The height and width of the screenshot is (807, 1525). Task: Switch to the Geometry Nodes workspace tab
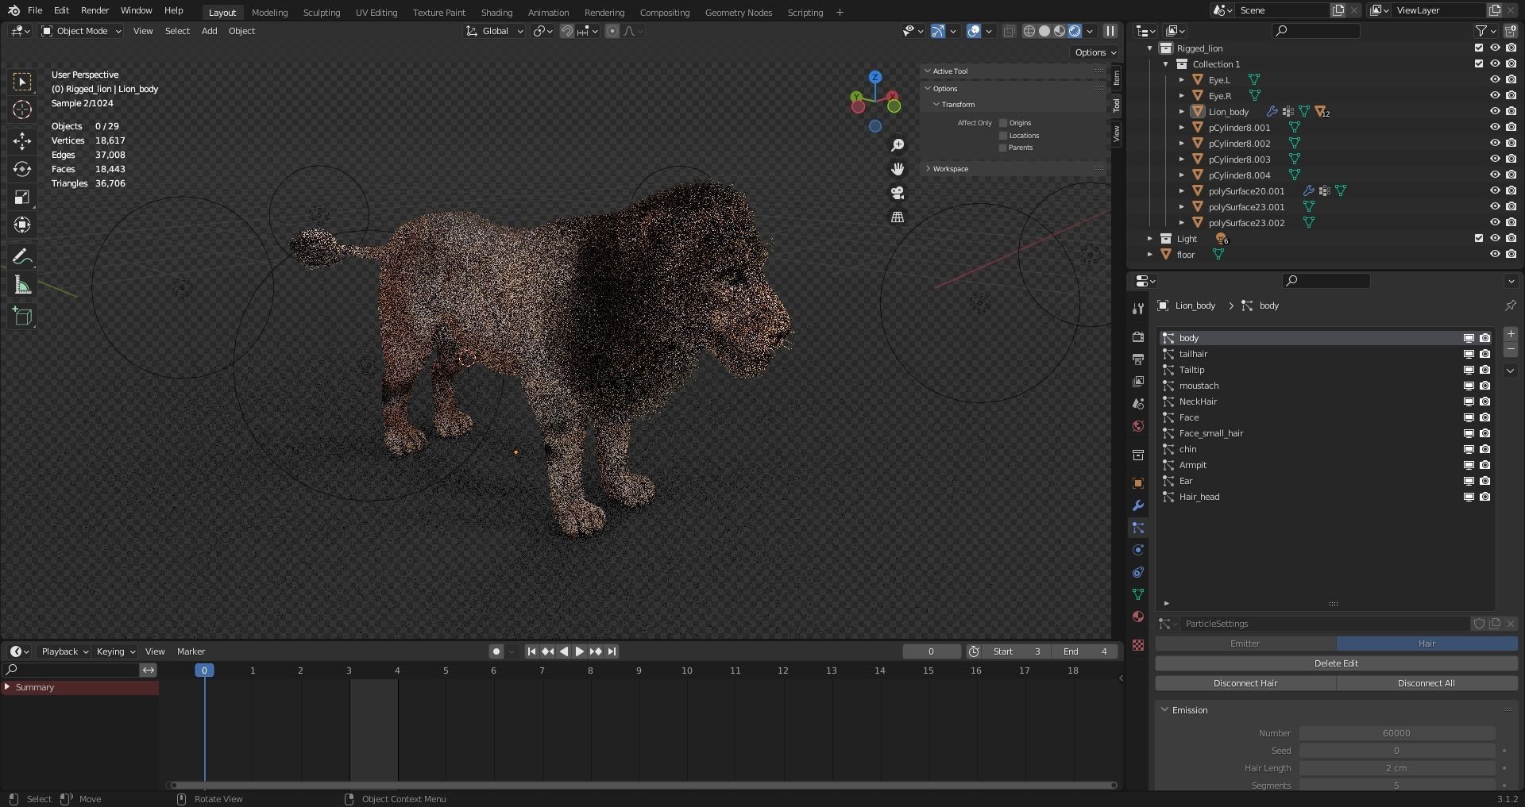[x=739, y=13]
